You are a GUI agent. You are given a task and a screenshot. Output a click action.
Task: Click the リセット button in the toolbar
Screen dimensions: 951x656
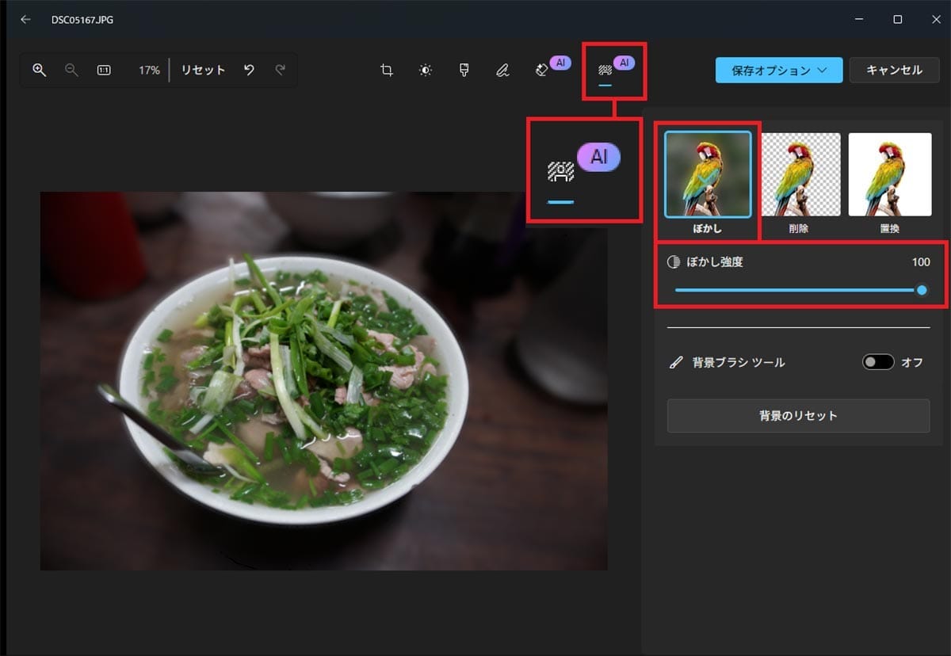pos(204,70)
